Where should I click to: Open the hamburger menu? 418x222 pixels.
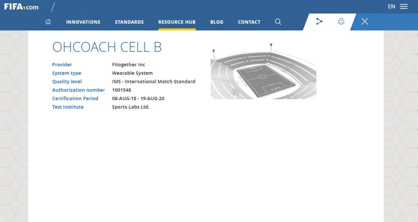[404, 7]
